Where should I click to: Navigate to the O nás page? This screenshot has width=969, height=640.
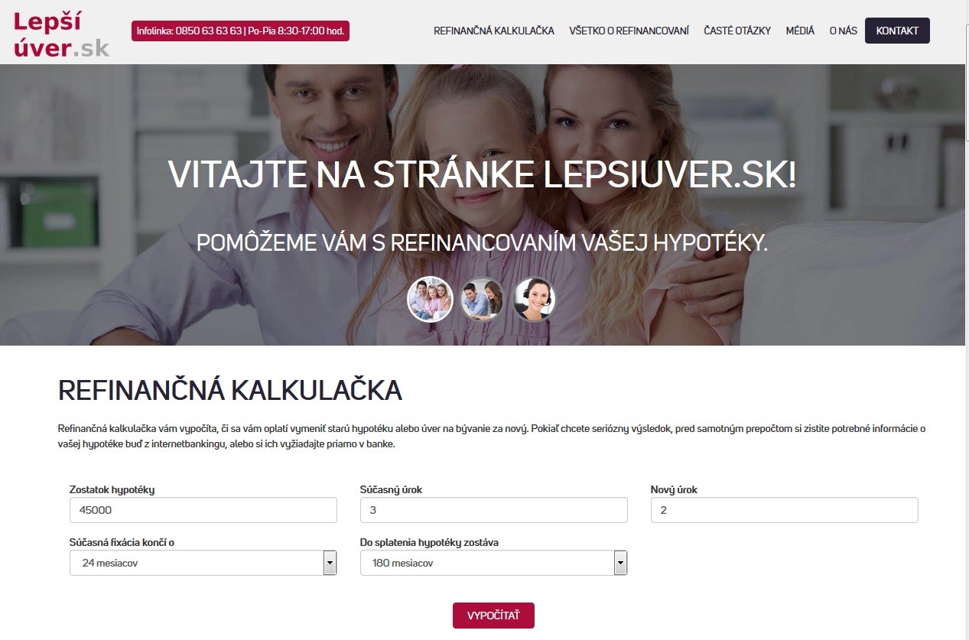click(843, 31)
